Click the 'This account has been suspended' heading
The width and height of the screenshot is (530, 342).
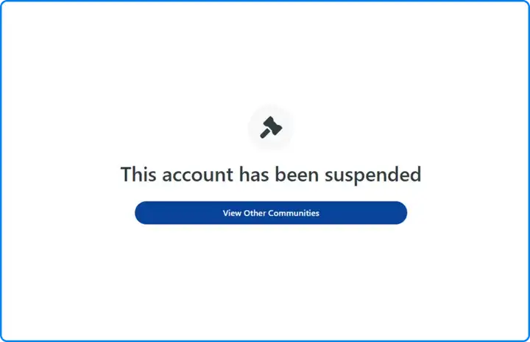coord(271,175)
